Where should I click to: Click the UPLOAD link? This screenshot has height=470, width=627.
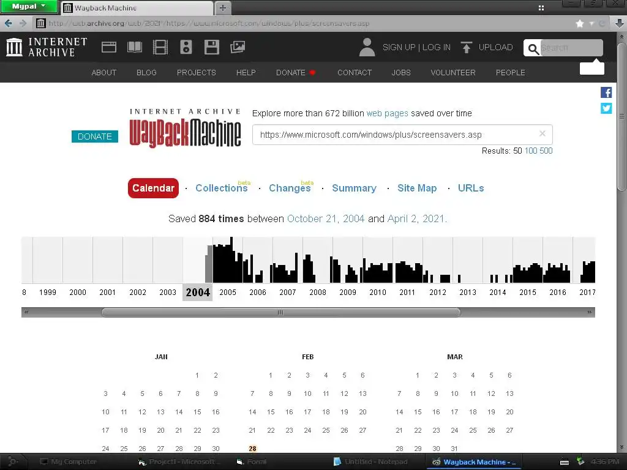click(x=496, y=47)
